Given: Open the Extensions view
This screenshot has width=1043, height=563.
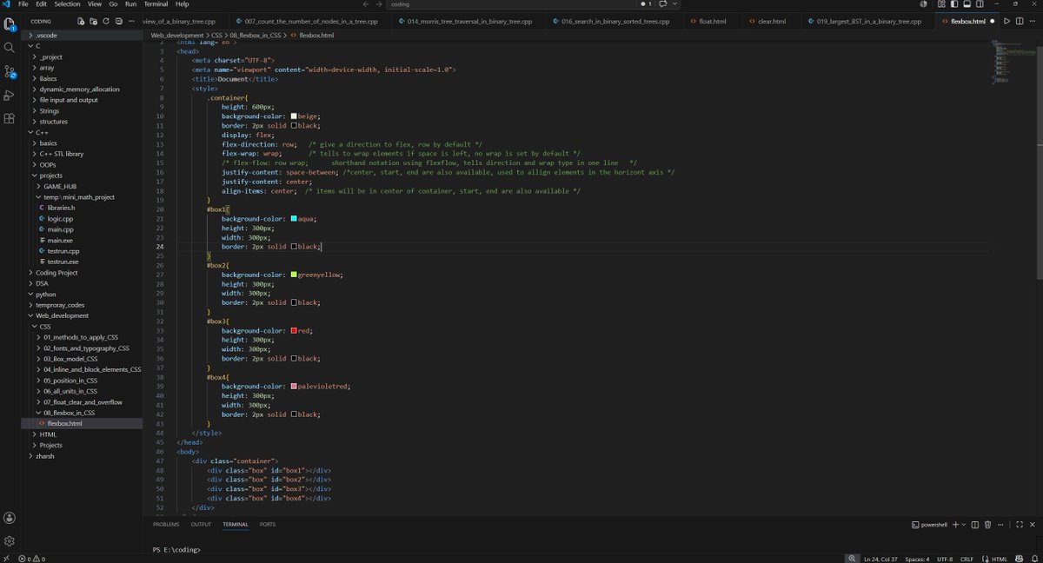Looking at the screenshot, I should [10, 118].
